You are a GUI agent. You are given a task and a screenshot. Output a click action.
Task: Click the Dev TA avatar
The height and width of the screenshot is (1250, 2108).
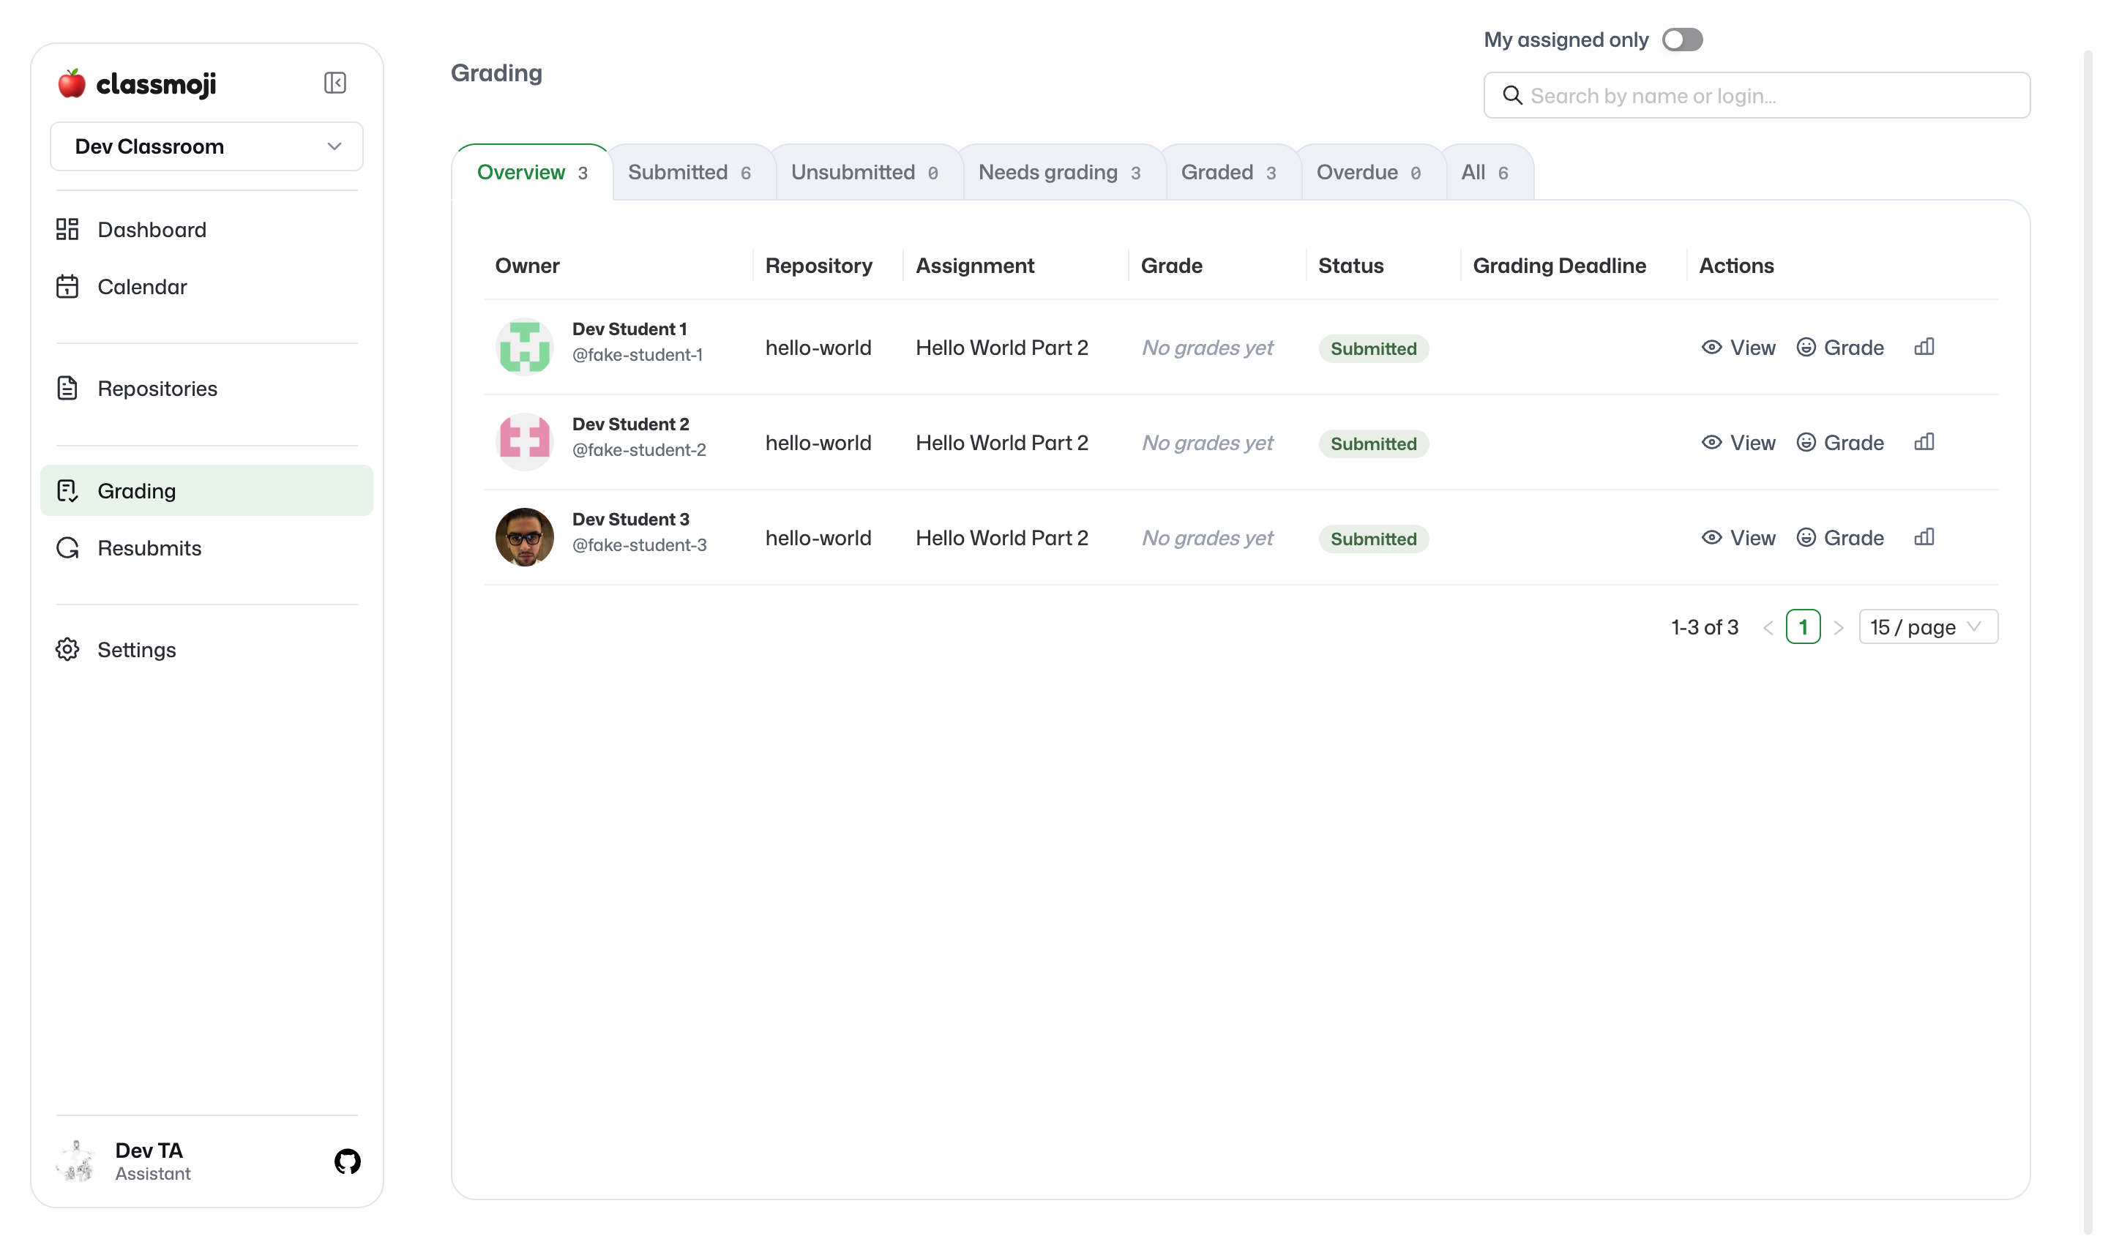point(77,1161)
